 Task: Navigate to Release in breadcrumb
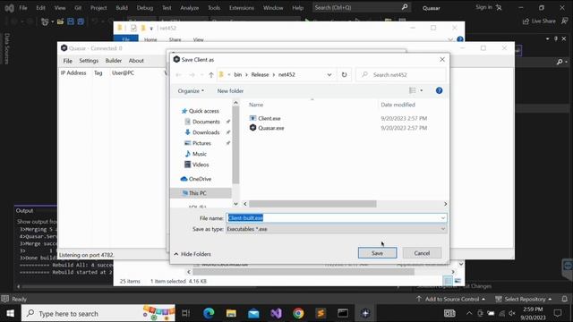coord(260,74)
